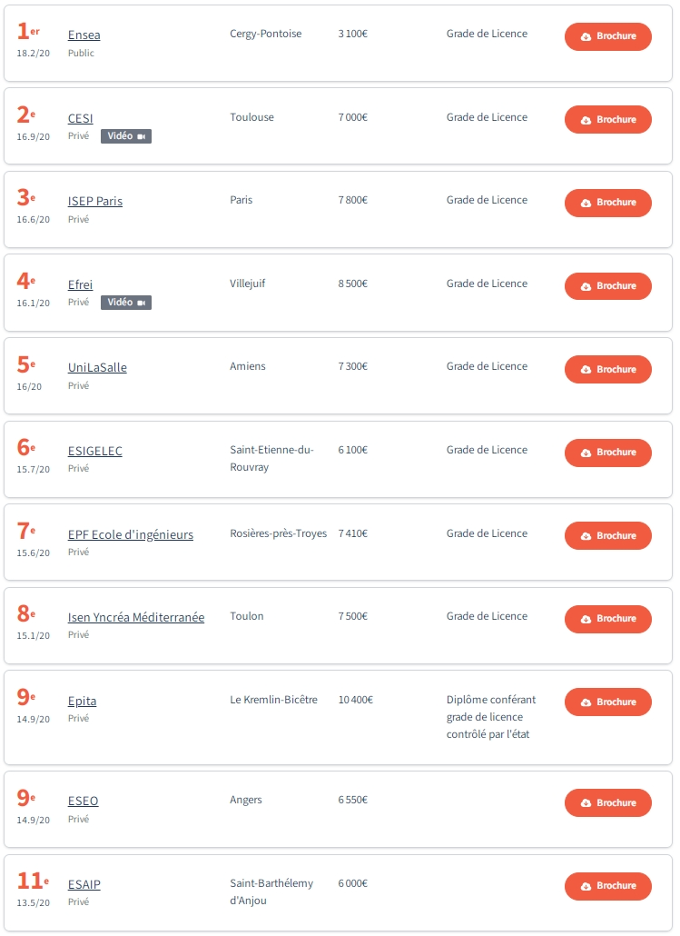Open the CESI school link
Image resolution: width=680 pixels, height=936 pixels.
click(81, 118)
